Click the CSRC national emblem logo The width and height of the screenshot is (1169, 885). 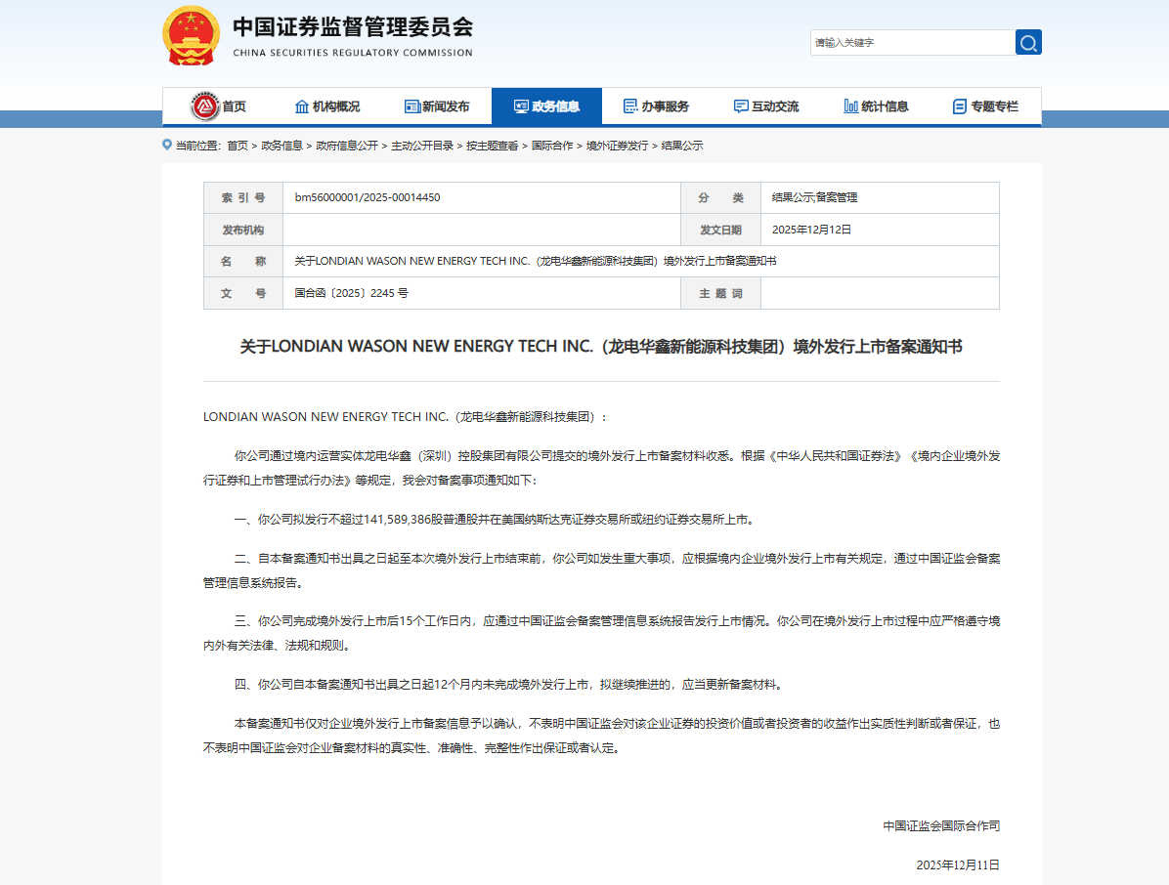pos(193,36)
